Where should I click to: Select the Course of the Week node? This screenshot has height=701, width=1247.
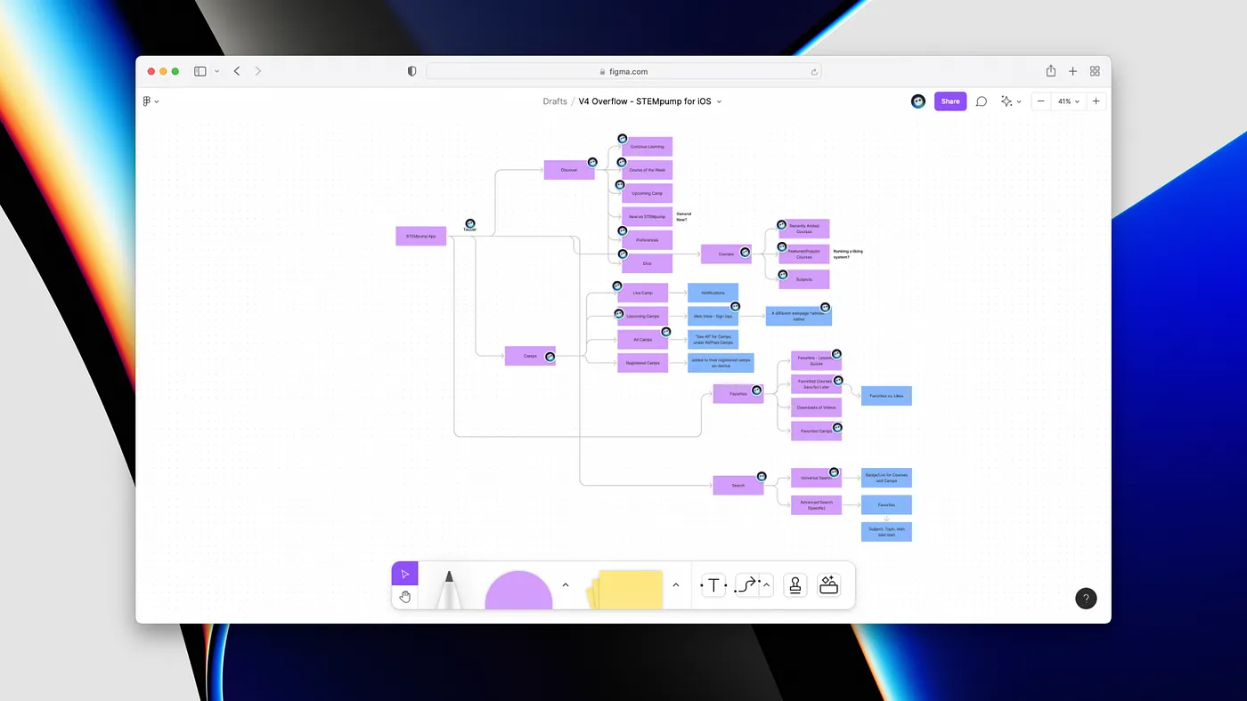647,170
